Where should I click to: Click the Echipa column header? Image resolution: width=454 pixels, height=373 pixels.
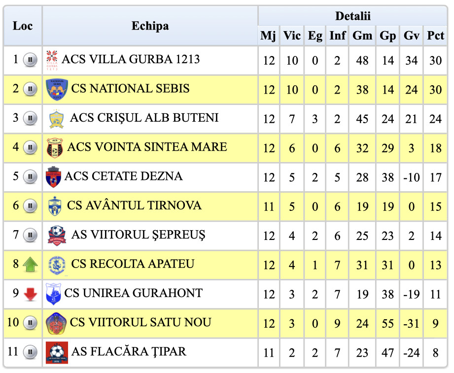tap(150, 26)
